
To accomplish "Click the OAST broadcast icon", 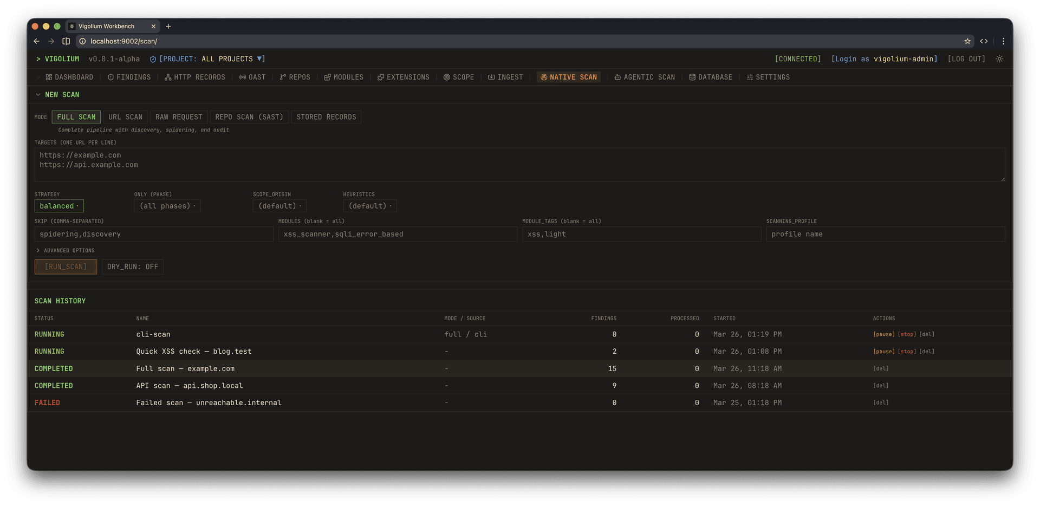I will (243, 77).
